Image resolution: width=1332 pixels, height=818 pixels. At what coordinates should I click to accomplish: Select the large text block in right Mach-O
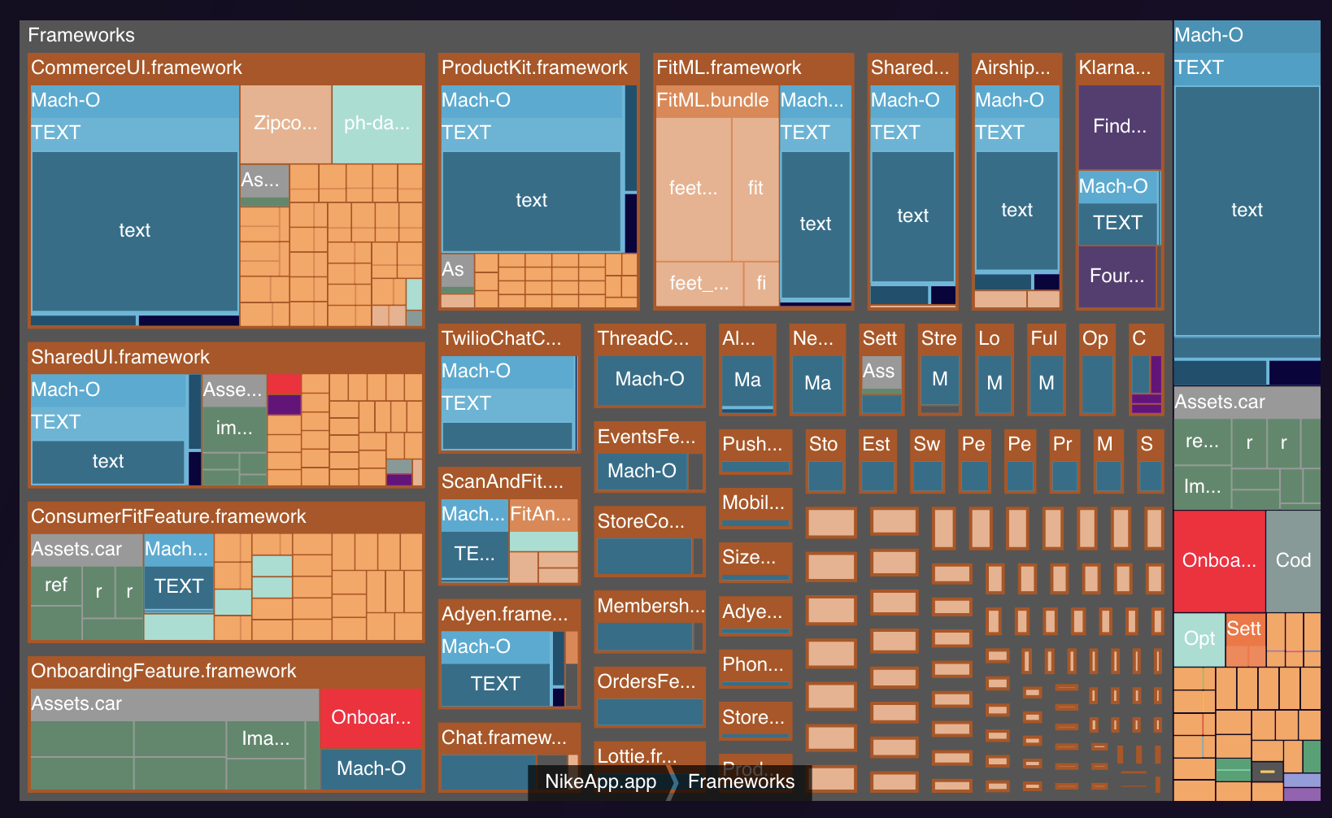(x=1247, y=211)
